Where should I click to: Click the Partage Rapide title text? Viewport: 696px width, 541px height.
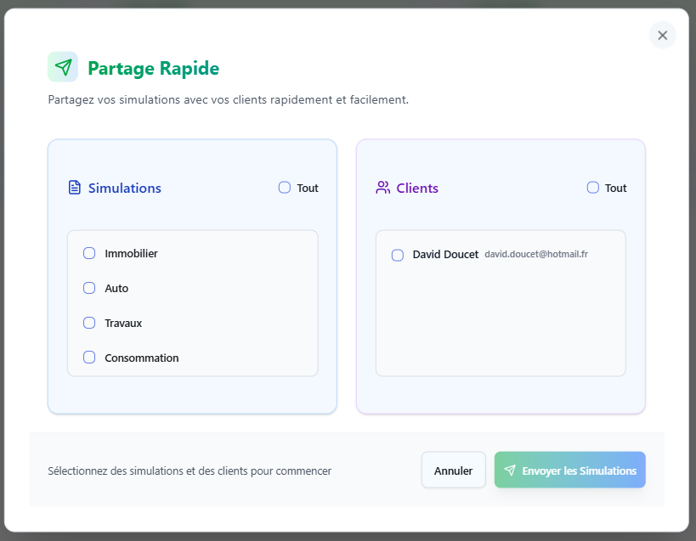[x=154, y=68]
